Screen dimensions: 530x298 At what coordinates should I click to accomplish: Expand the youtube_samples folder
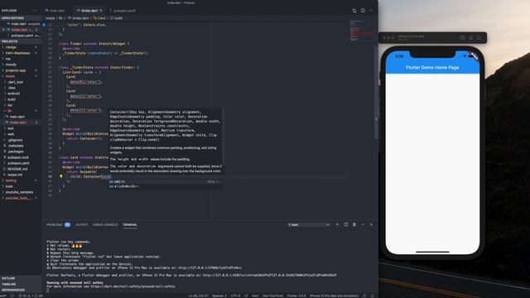pos(19,192)
